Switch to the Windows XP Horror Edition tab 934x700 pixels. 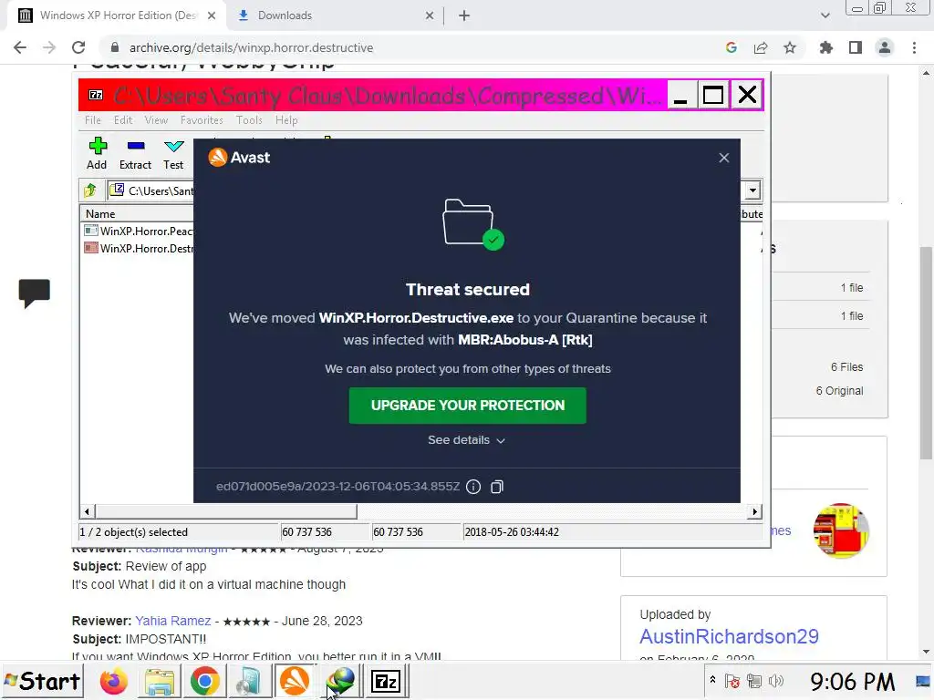[116, 15]
